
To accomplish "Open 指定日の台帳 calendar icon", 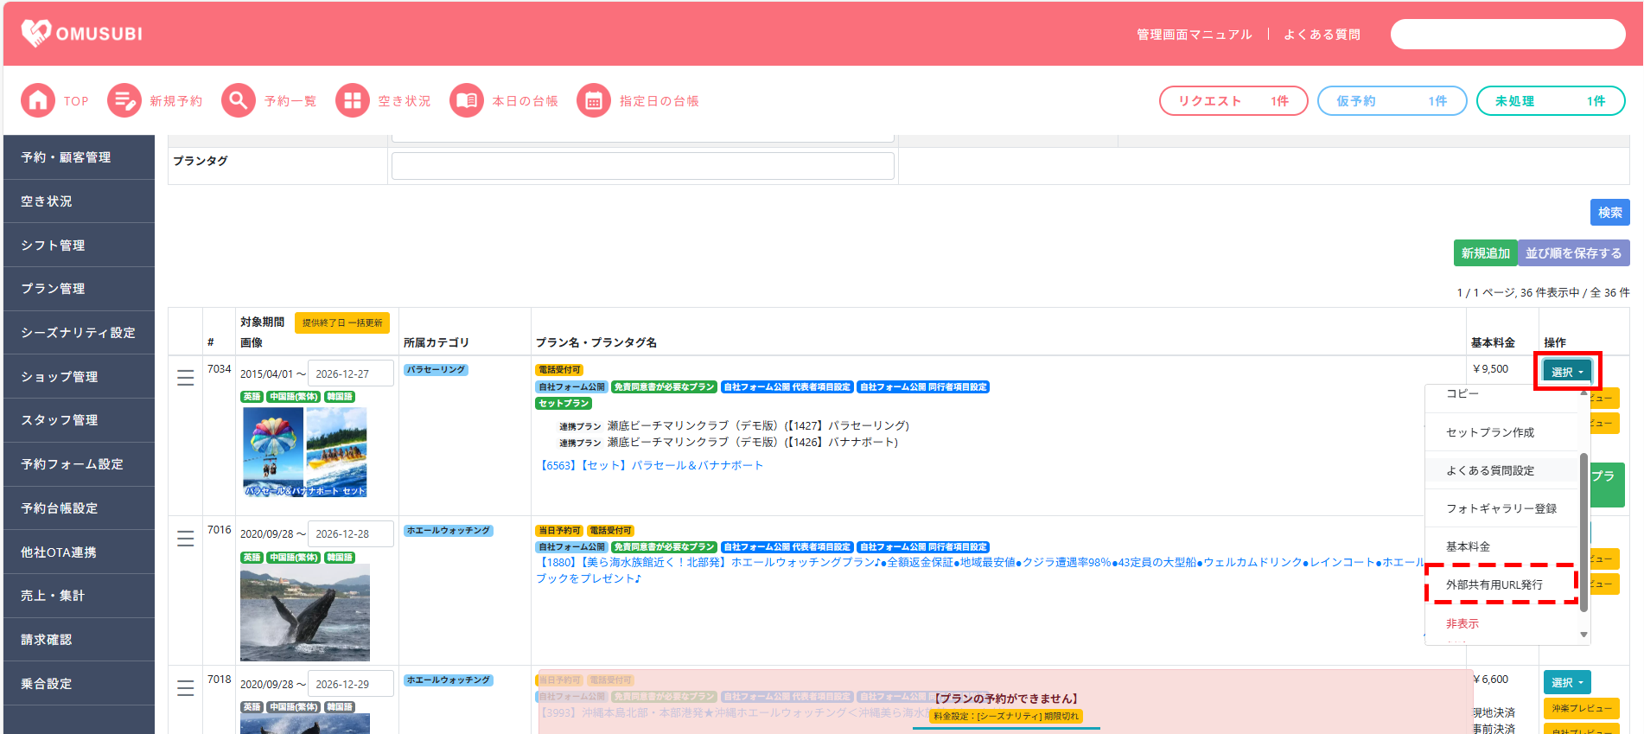I will pyautogui.click(x=593, y=101).
